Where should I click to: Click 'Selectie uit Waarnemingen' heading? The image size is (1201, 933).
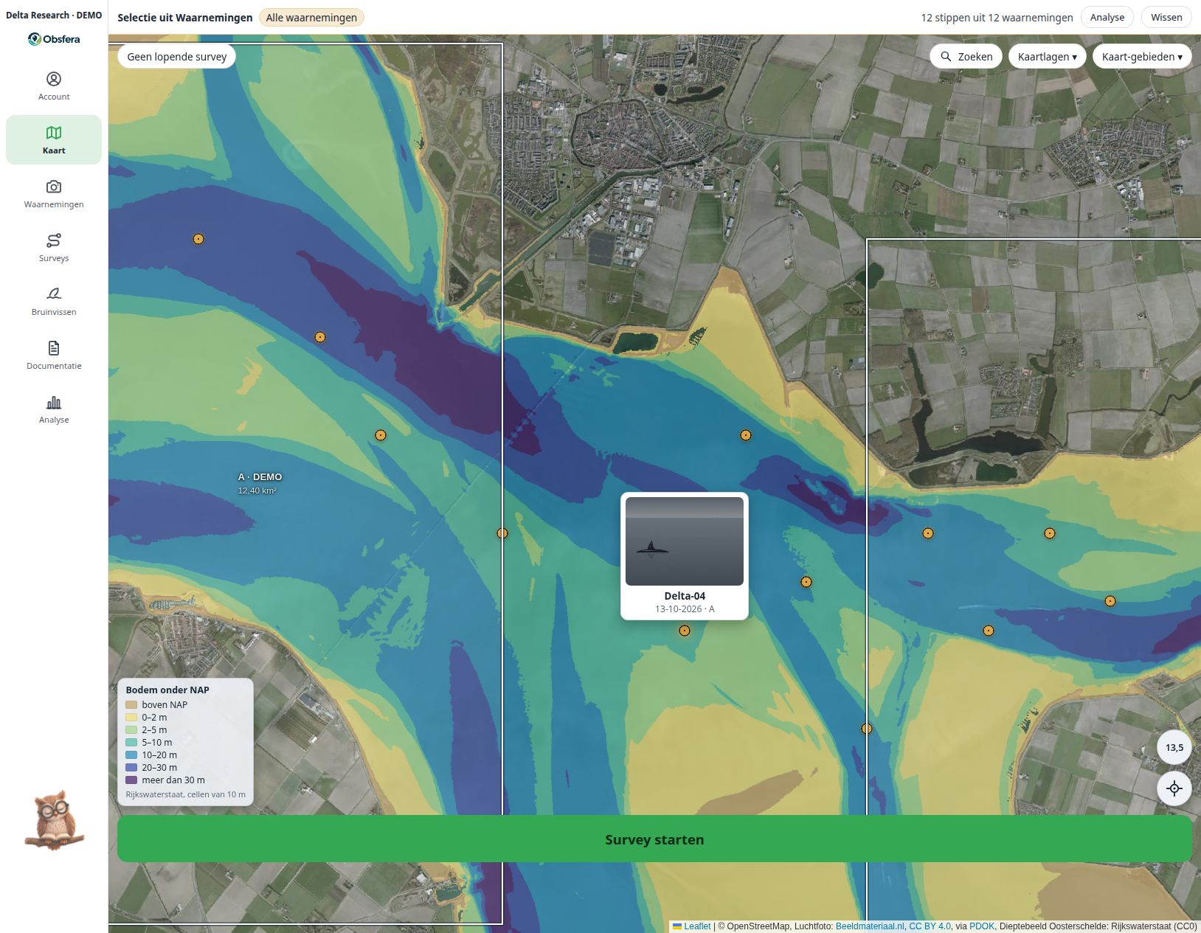185,18
